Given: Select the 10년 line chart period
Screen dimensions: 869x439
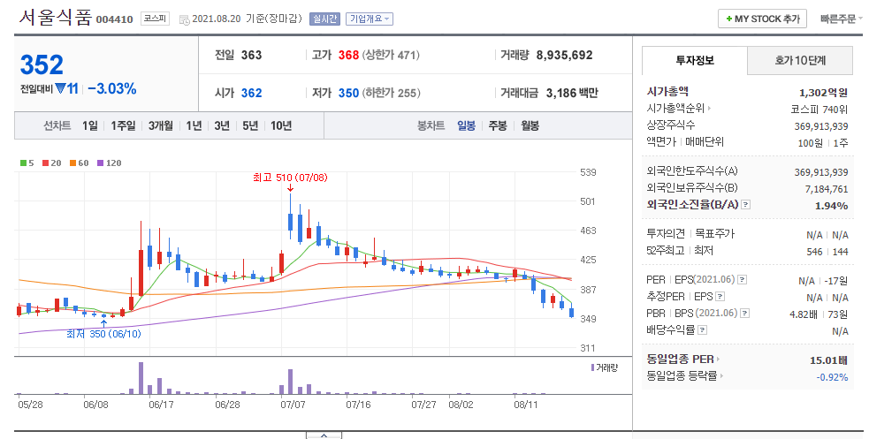Looking at the screenshot, I should [x=281, y=125].
